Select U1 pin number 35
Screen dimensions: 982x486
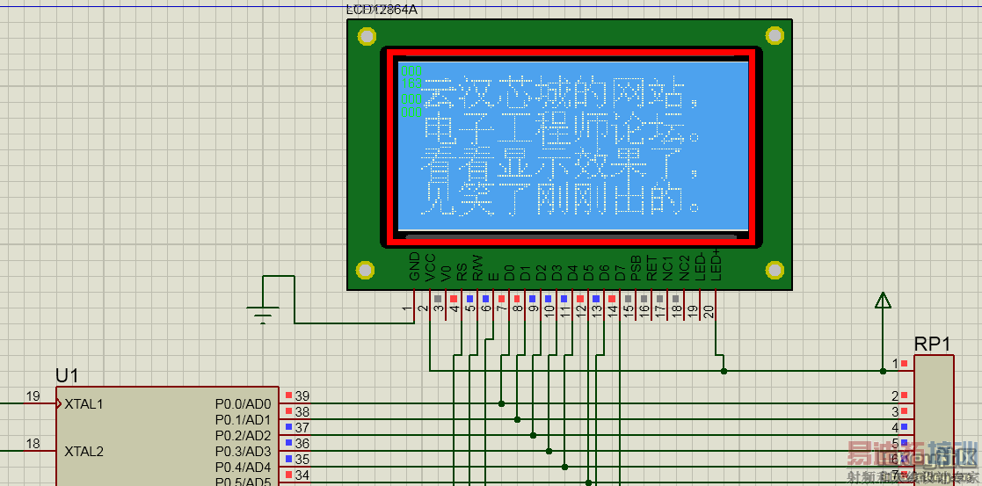302,460
